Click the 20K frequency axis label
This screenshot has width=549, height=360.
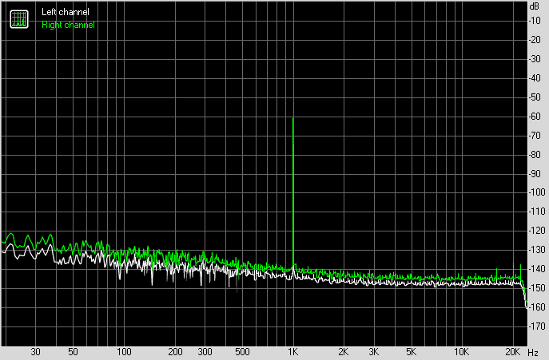point(513,352)
